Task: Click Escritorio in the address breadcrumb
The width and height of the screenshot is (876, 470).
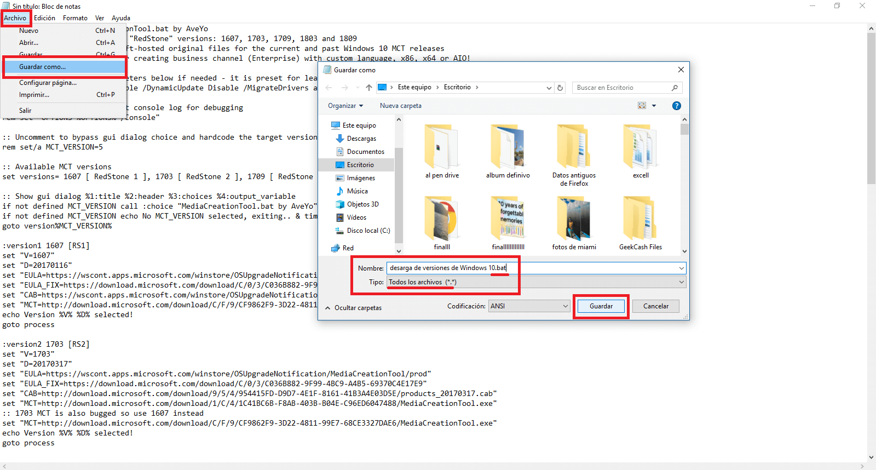Action: coord(457,87)
